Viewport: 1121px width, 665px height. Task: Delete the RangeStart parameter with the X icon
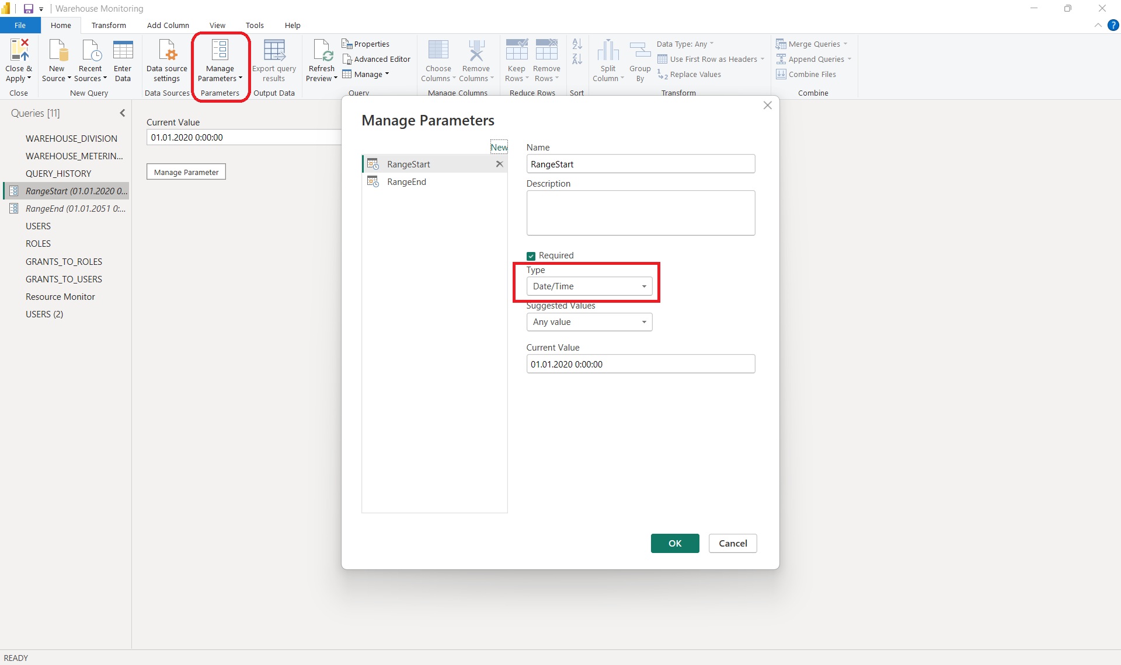click(x=499, y=164)
